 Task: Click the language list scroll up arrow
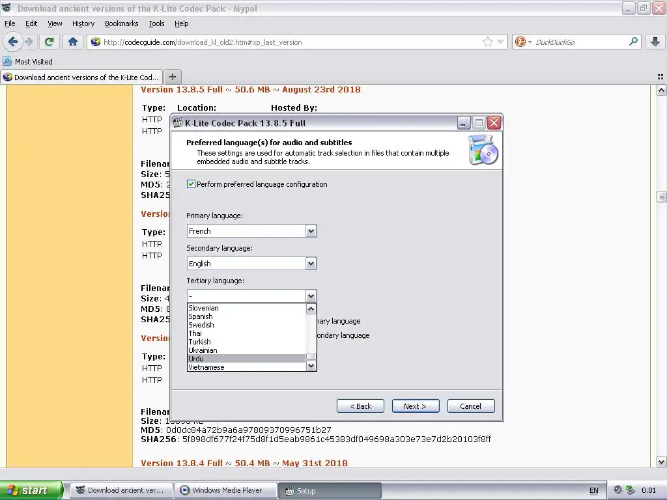point(311,309)
